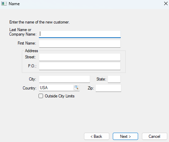Click the Country lookup magnifier icon
Viewport: 169px width, 142px height.
(x=76, y=88)
